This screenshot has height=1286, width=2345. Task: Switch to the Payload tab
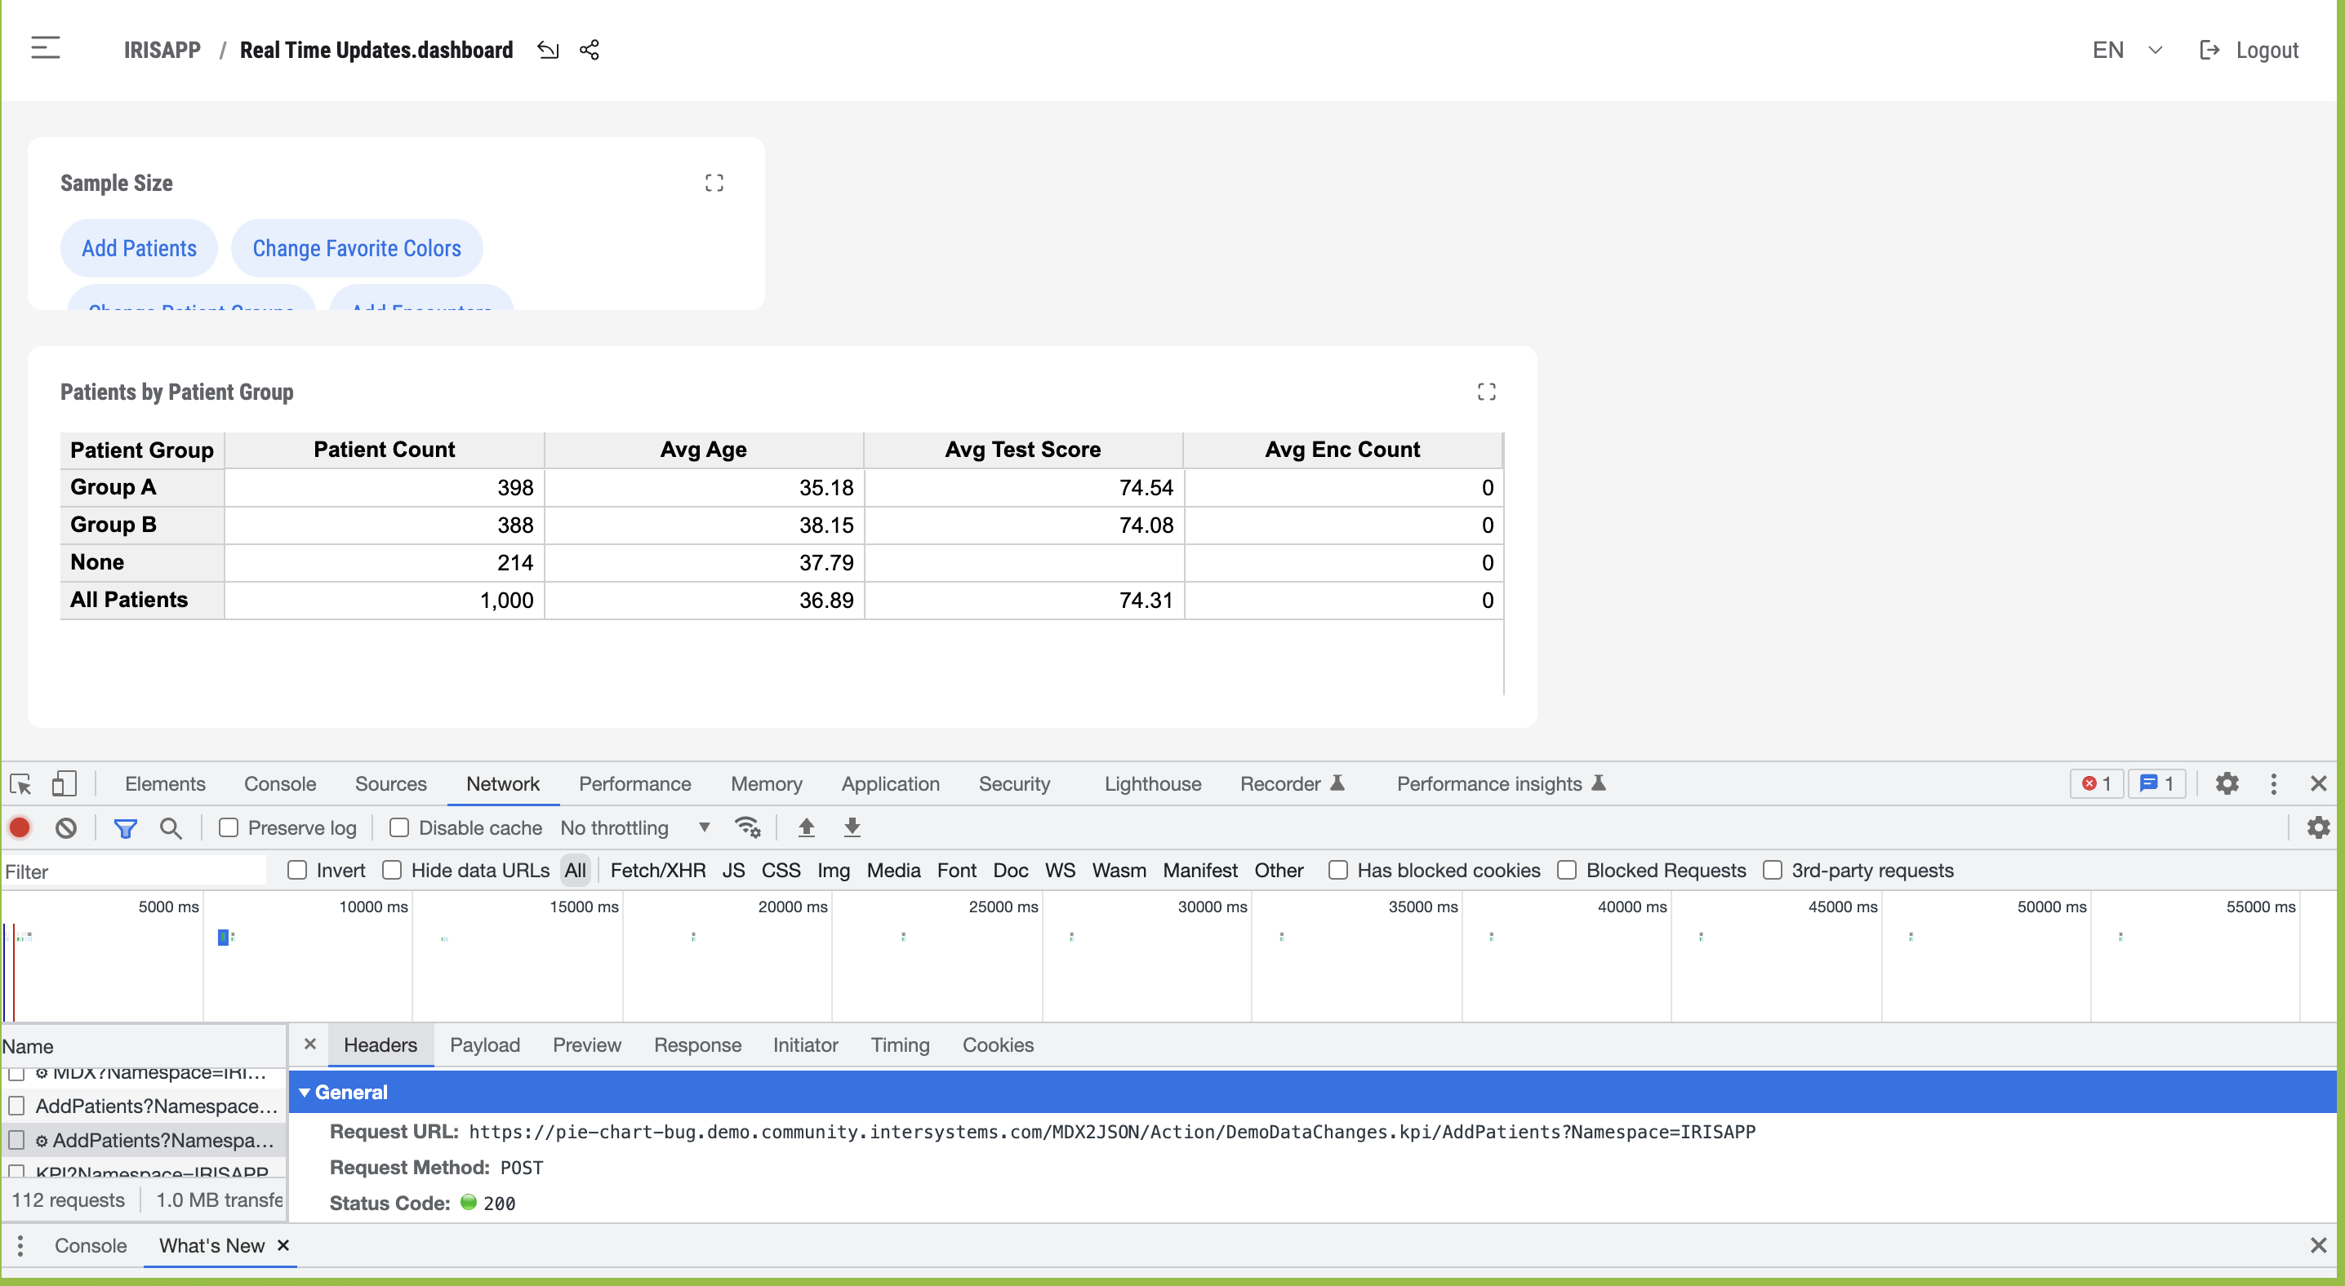(x=484, y=1045)
